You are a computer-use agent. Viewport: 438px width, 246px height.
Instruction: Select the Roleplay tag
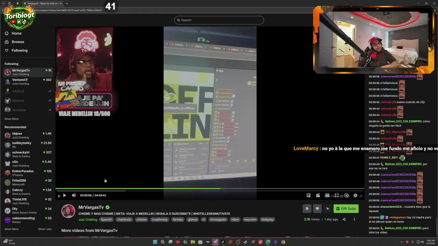point(268,220)
